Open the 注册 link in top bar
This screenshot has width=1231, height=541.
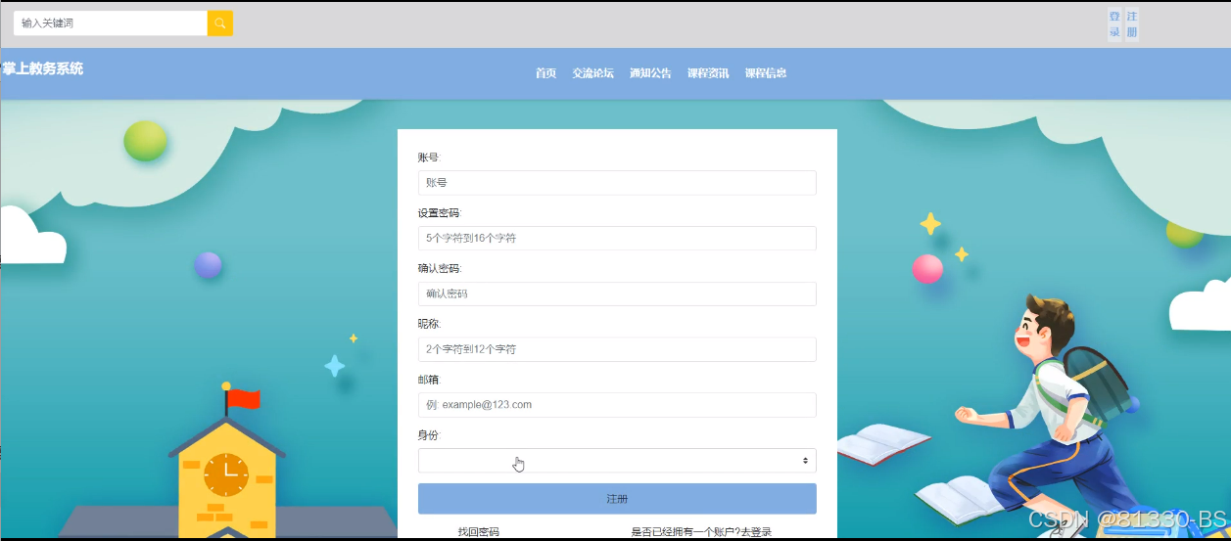pyautogui.click(x=1132, y=24)
